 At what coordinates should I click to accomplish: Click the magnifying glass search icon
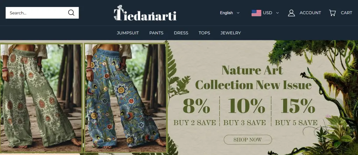click(x=71, y=13)
